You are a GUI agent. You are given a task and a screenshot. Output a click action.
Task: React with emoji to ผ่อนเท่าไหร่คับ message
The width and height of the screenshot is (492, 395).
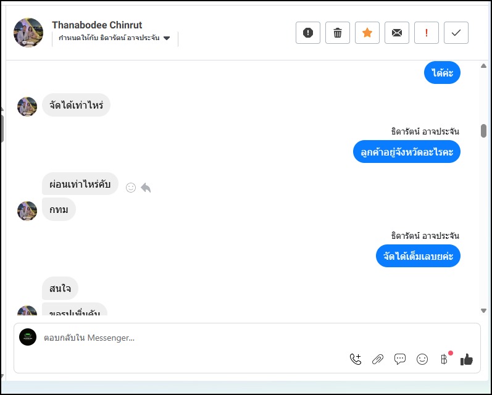[131, 188]
